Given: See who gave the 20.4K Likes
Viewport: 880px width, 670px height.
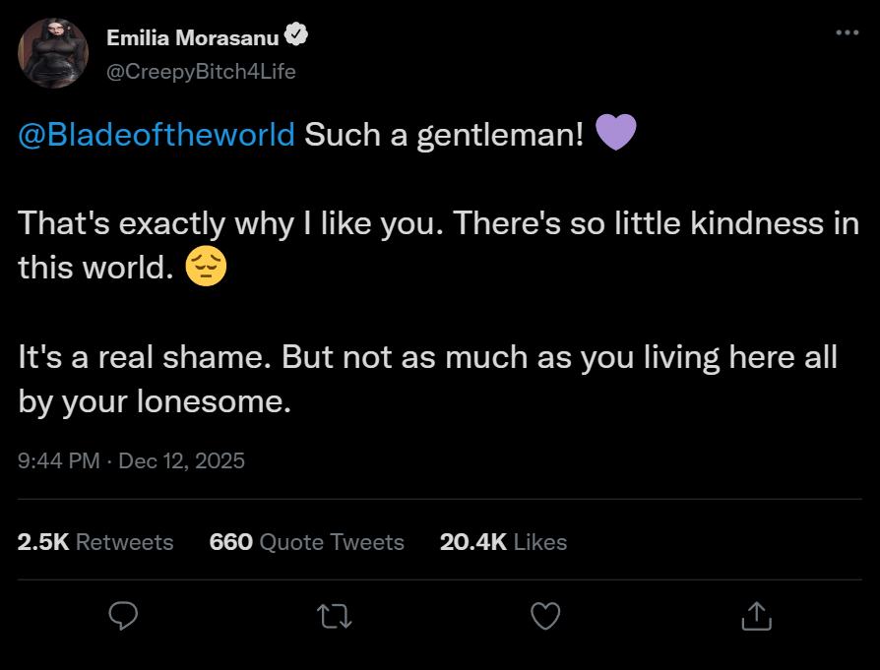Looking at the screenshot, I should point(503,542).
